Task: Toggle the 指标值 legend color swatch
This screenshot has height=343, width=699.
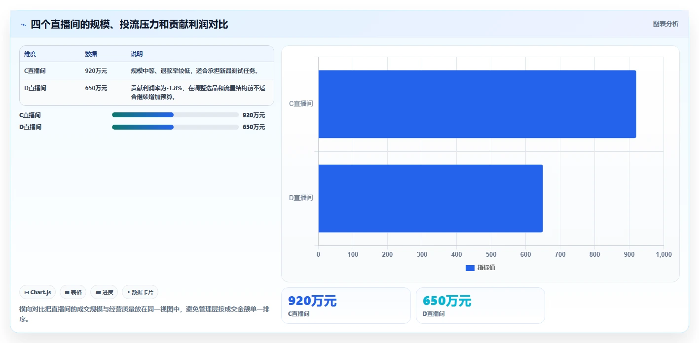Action: click(470, 268)
